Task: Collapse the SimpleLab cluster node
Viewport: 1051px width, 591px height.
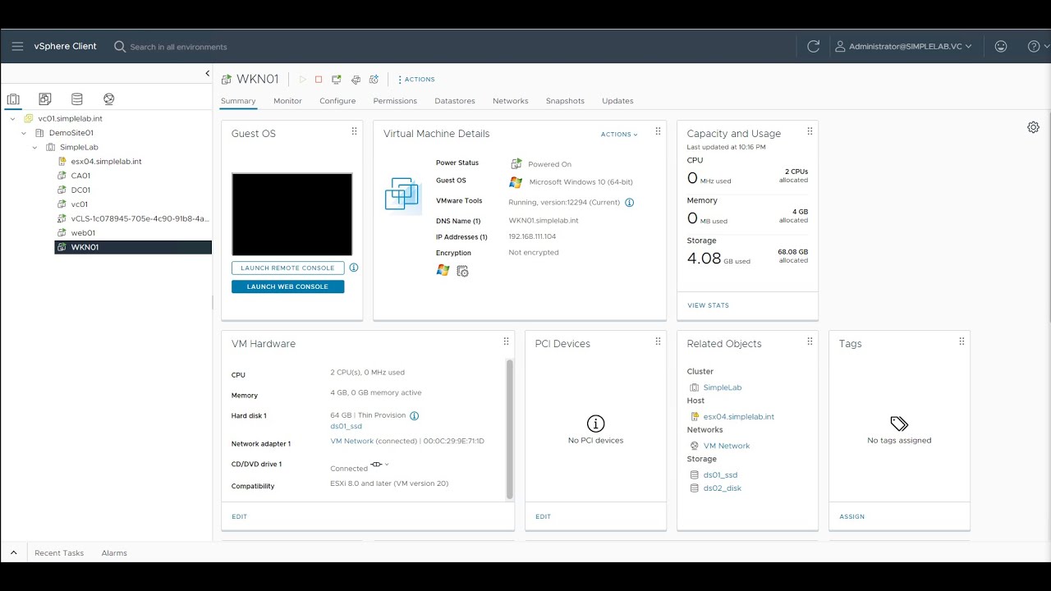Action: [x=34, y=148]
